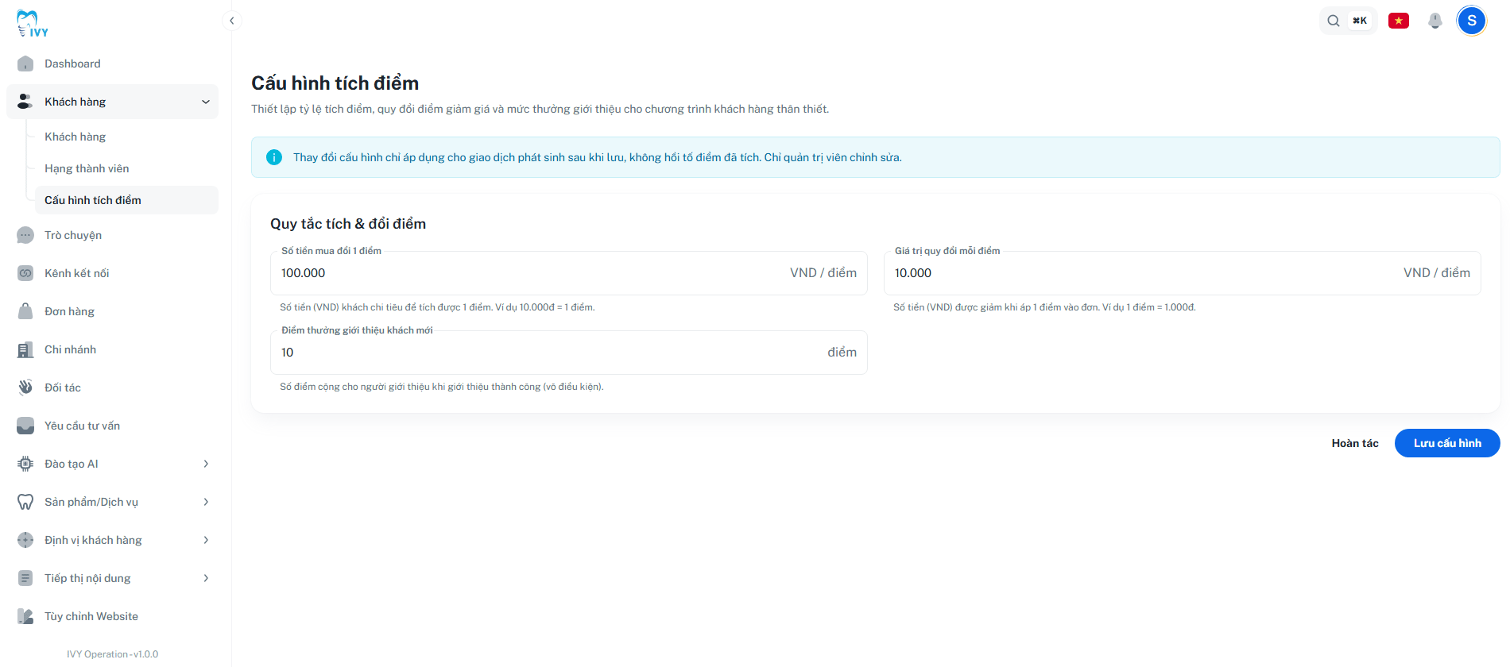Expand the Sản phẩm/Dịch vụ submenu chevron
1510x667 pixels.
(206, 502)
